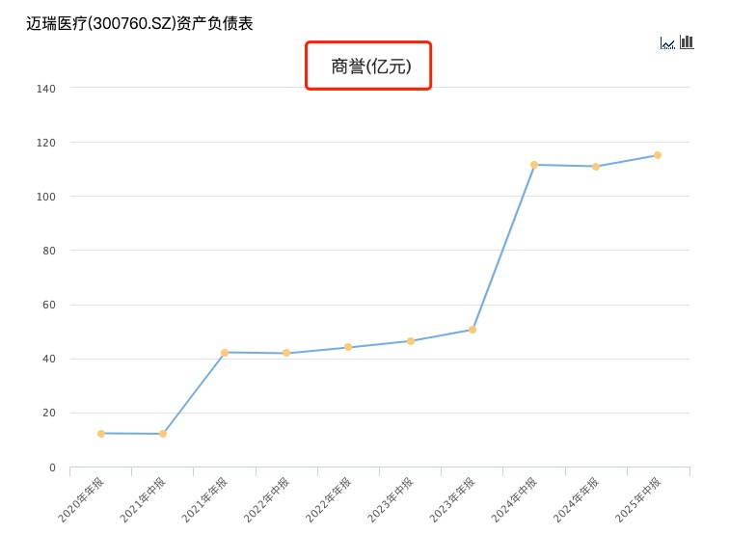Click the 2021年年报 x-axis label

[204, 499]
